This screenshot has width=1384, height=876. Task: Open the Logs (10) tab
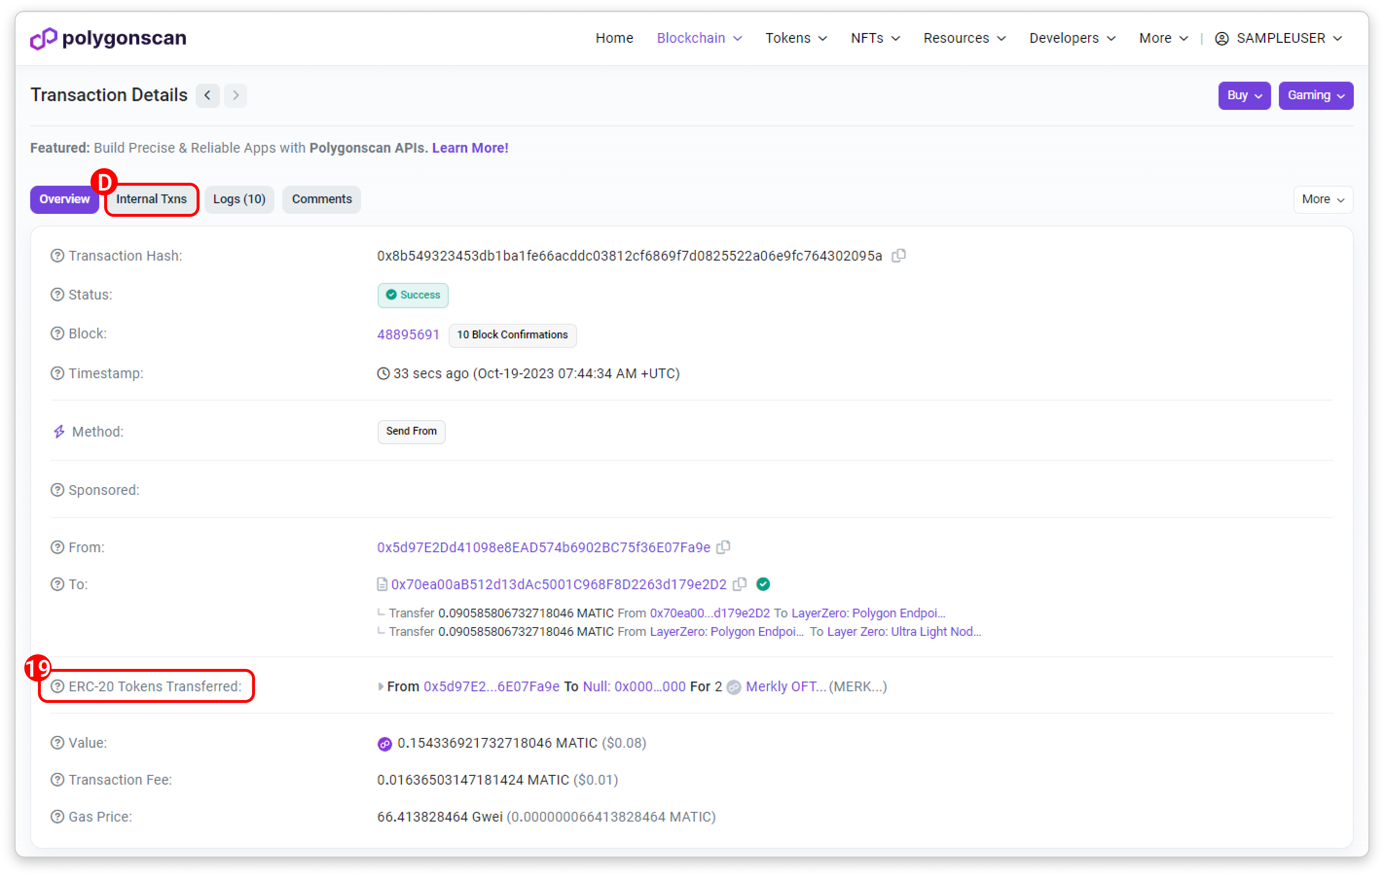pyautogui.click(x=239, y=199)
